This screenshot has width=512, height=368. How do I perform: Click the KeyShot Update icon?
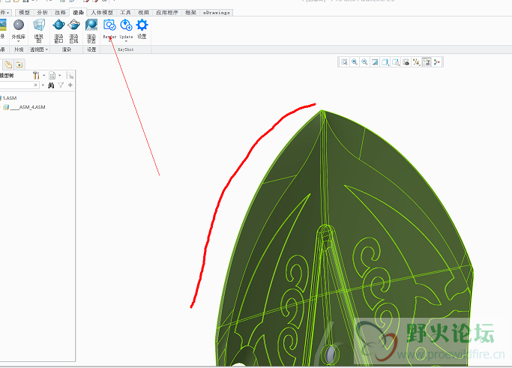(126, 25)
